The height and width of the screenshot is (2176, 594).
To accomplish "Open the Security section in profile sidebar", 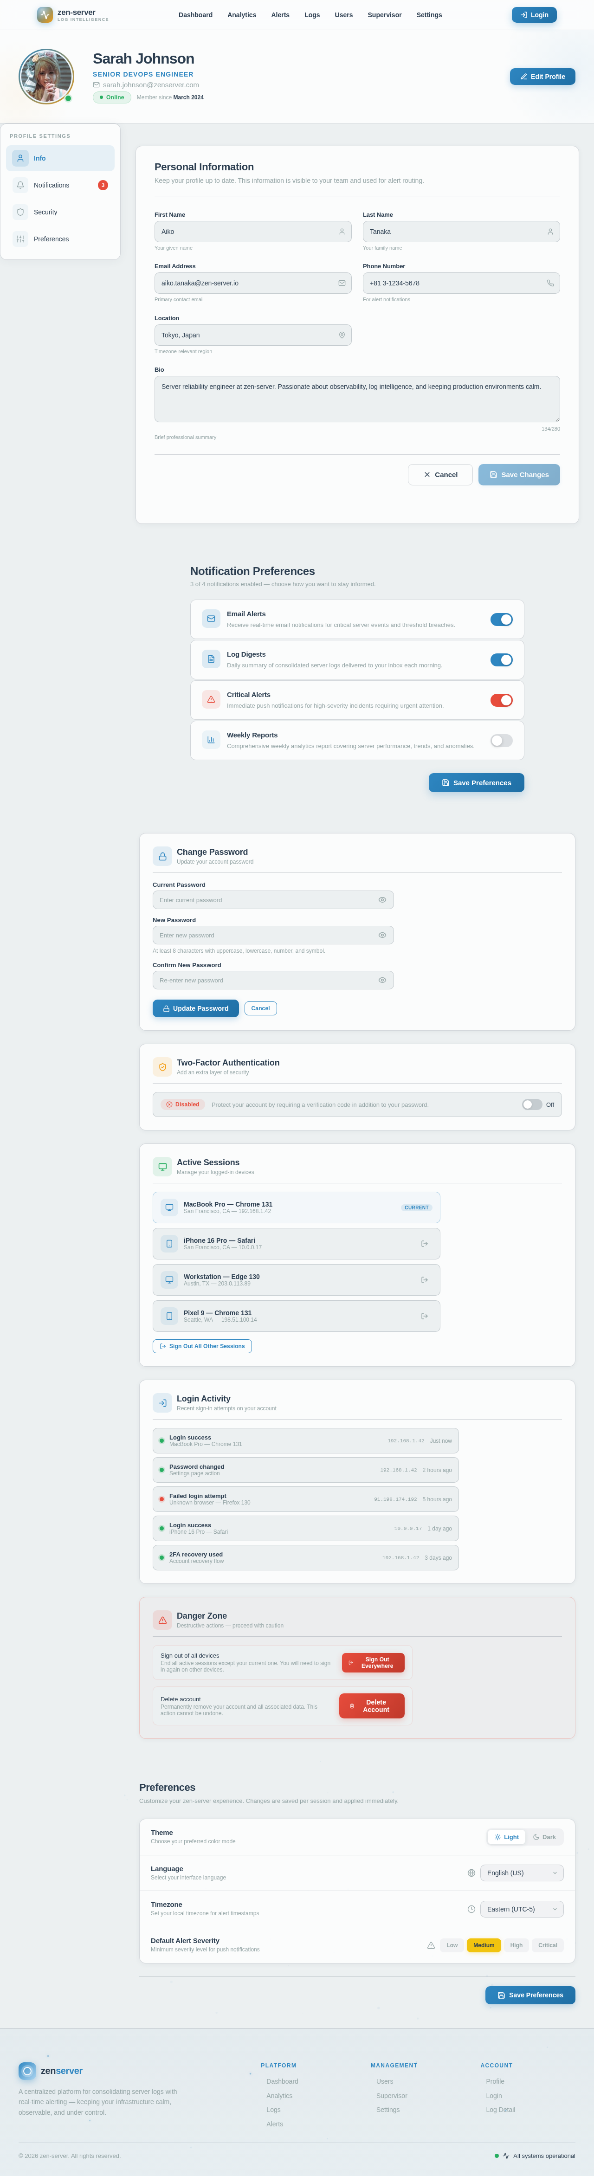I will [x=60, y=212].
